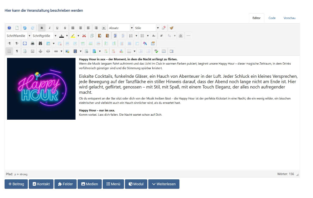Insert a special character with Omega icon
This screenshot has height=198, width=313.
[181, 36]
